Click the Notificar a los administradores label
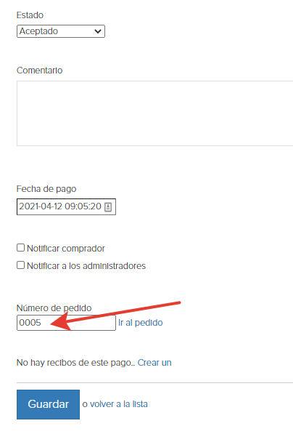 click(x=86, y=266)
